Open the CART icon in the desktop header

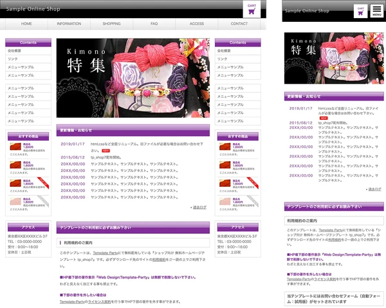point(252,9)
